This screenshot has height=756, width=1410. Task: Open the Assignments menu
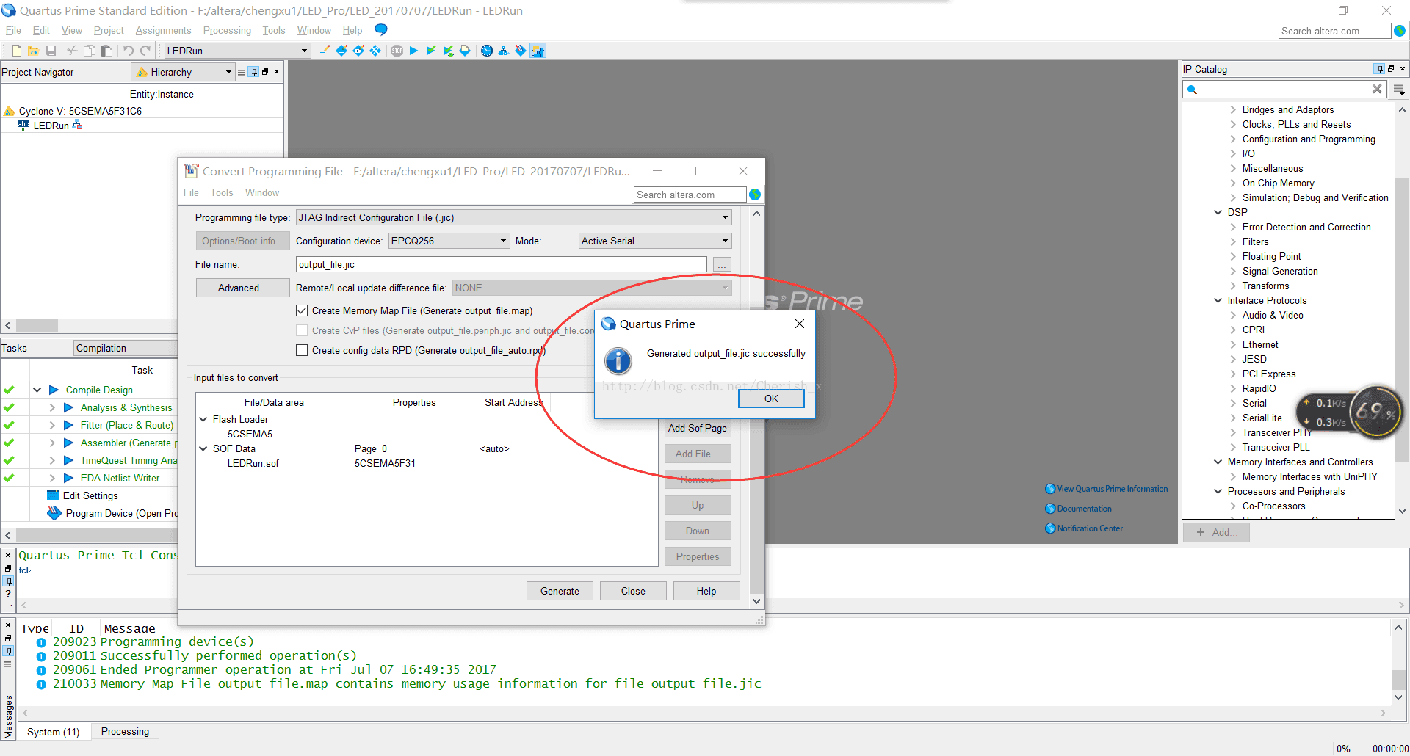(163, 30)
